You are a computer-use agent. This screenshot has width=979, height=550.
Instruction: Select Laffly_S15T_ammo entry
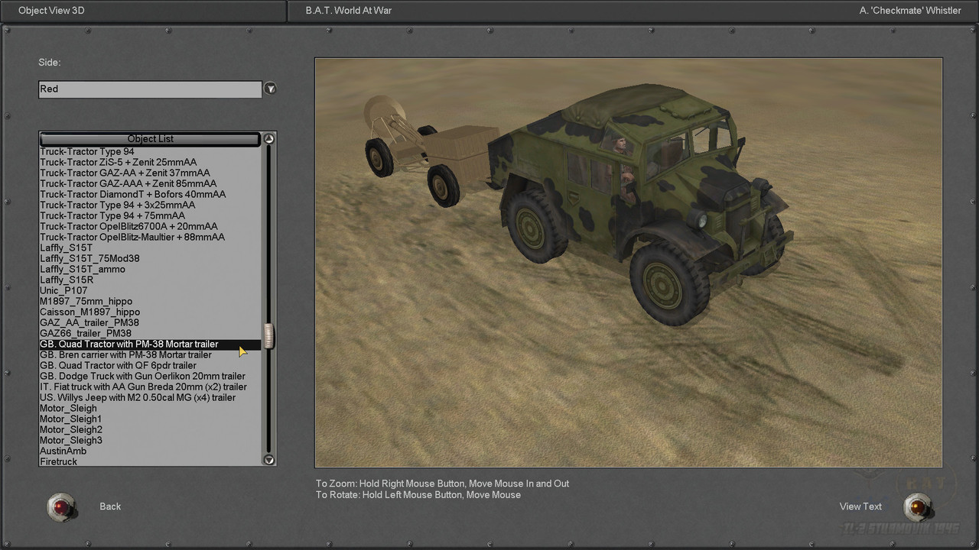pos(150,269)
